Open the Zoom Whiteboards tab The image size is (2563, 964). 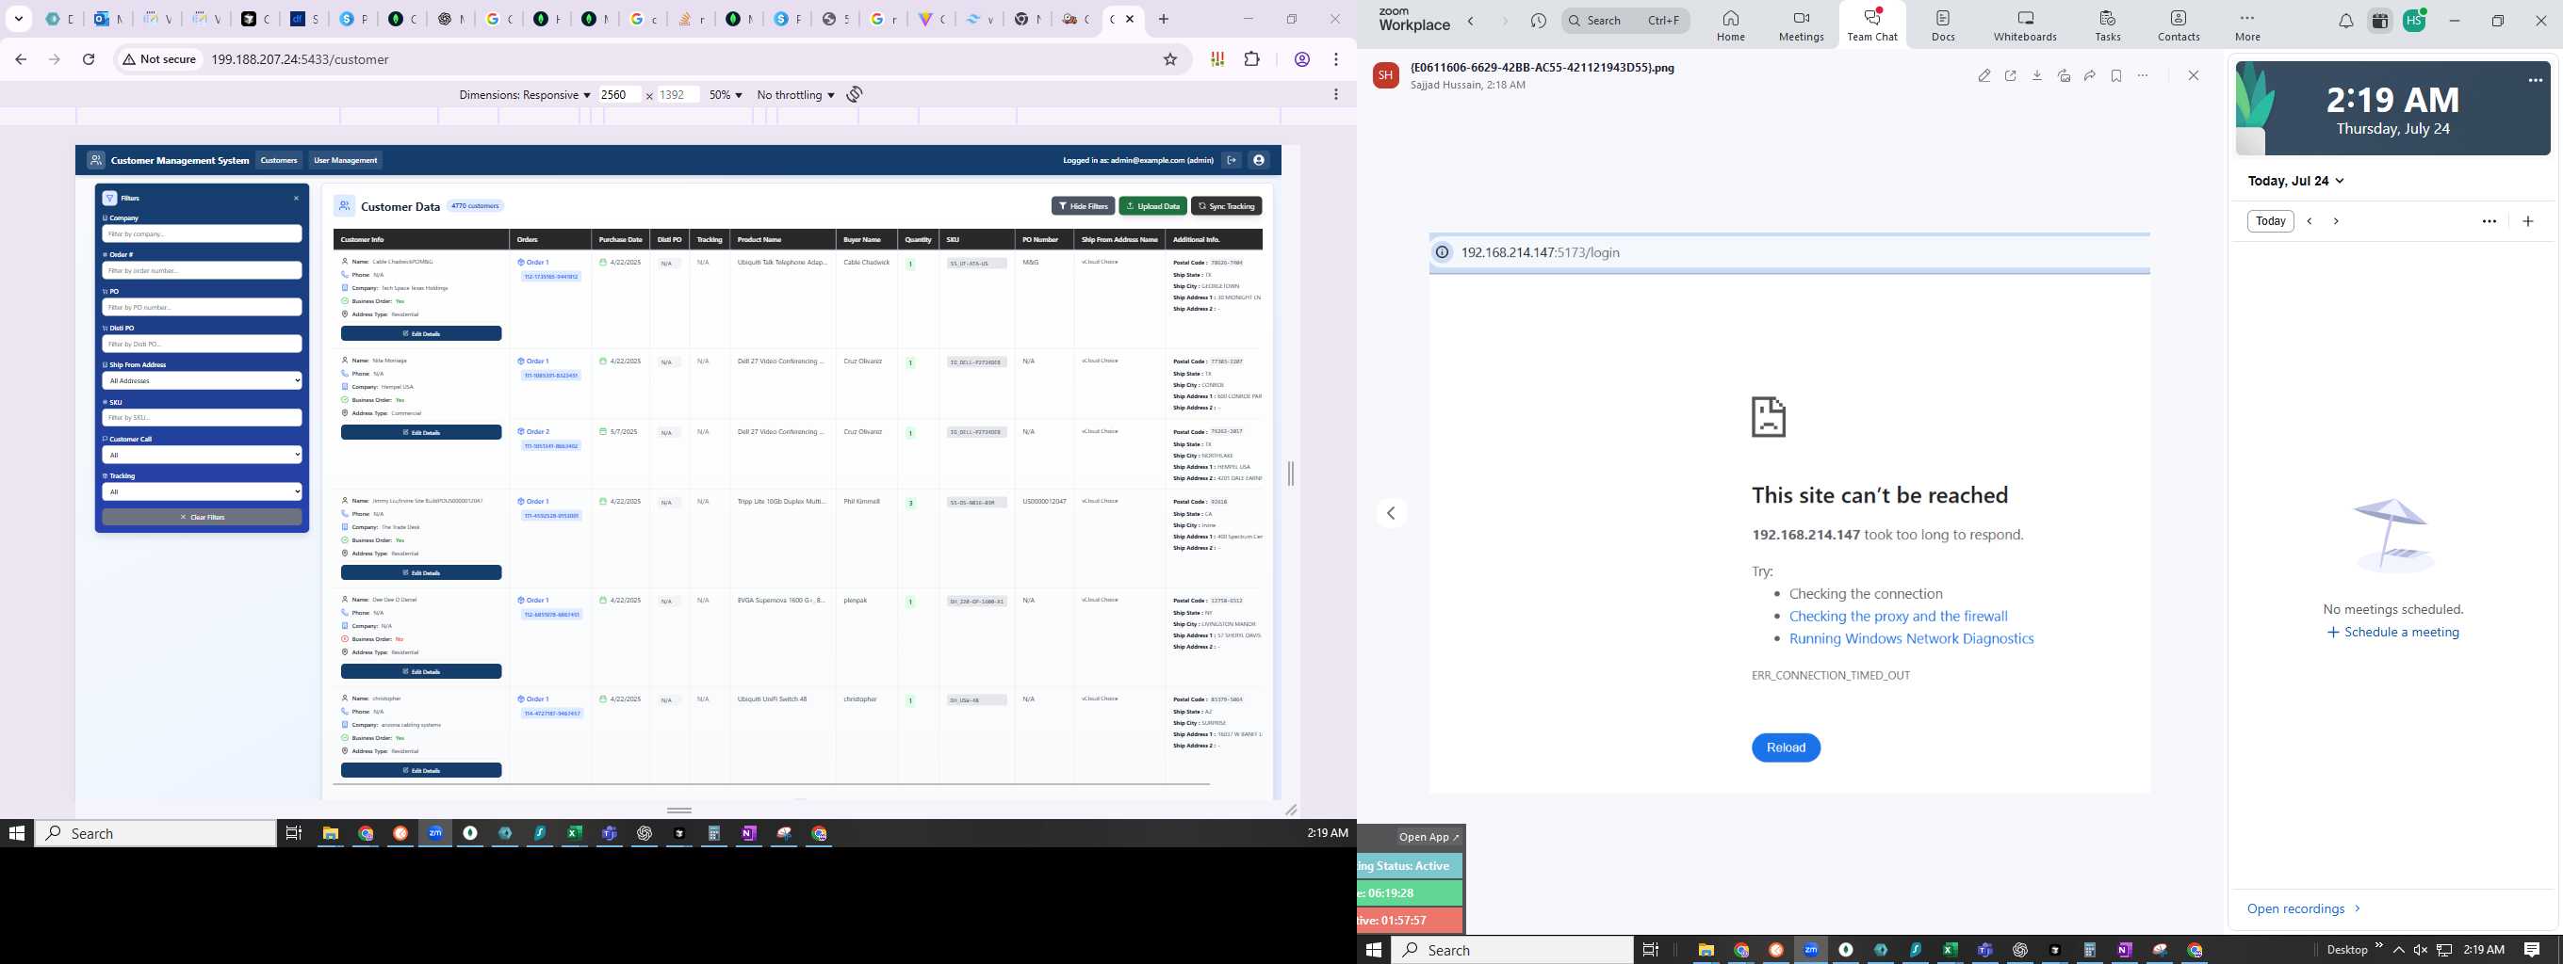[x=2025, y=25]
